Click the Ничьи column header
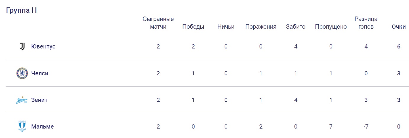This screenshot has width=409, height=138. point(226,27)
